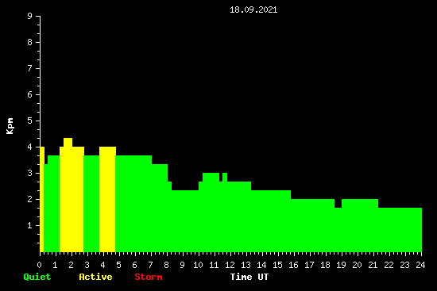Image resolution: width=437 pixels, height=291 pixels.
Task: Click the date label 18.09.2021
Action: (253, 10)
